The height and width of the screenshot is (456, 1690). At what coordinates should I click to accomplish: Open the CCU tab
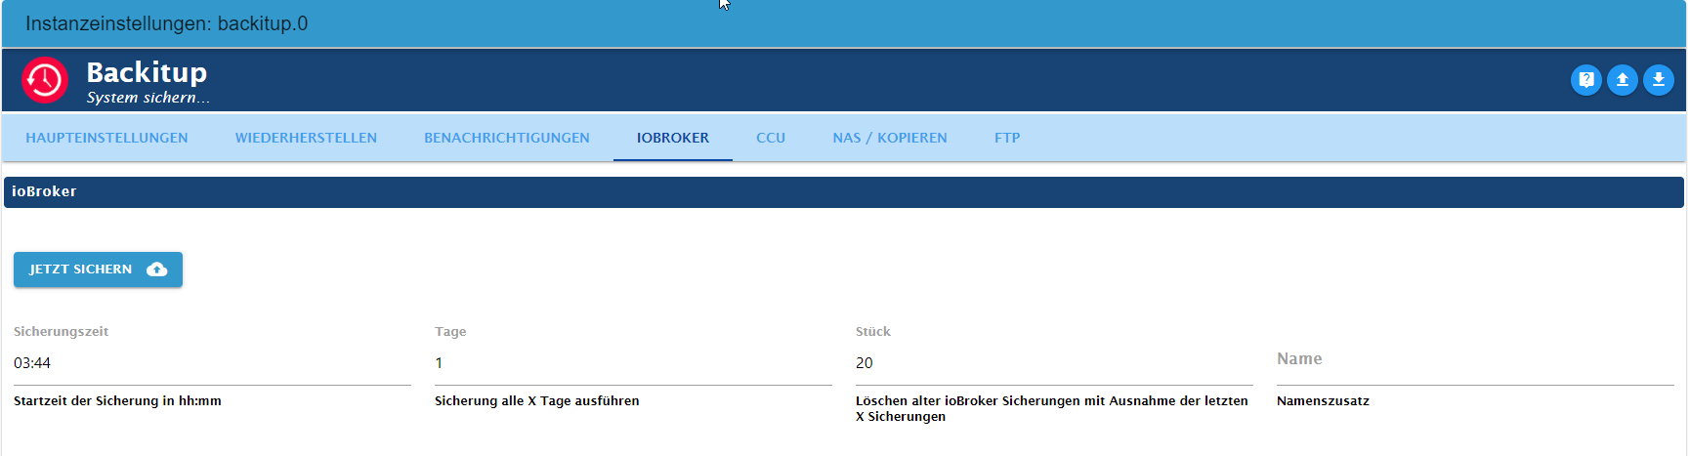coord(771,138)
